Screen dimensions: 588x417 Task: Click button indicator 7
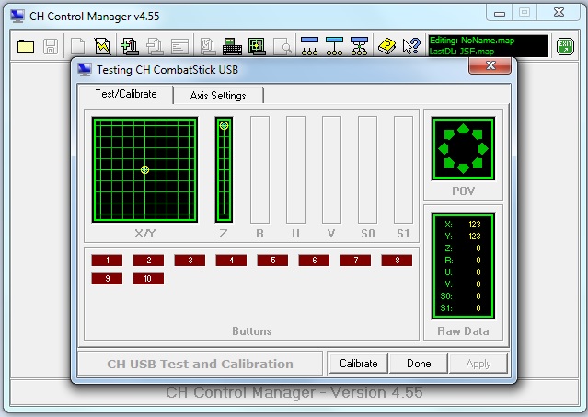point(355,261)
